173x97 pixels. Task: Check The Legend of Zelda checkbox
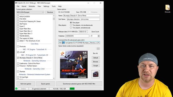(x=18, y=38)
